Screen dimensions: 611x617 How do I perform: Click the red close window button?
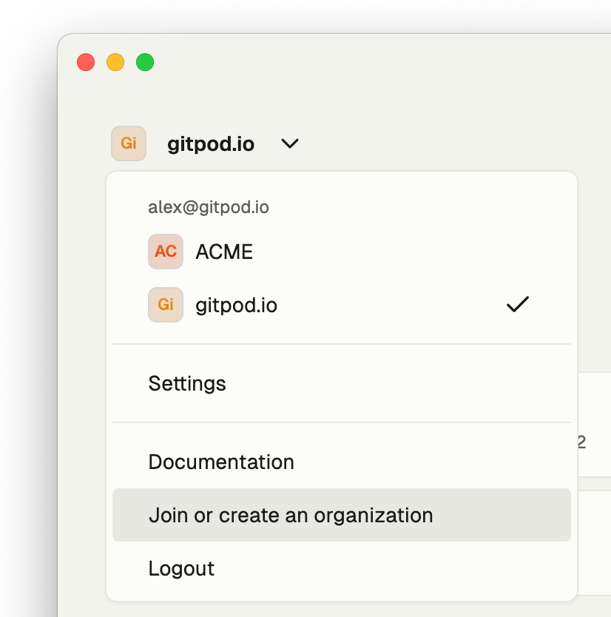(x=86, y=62)
